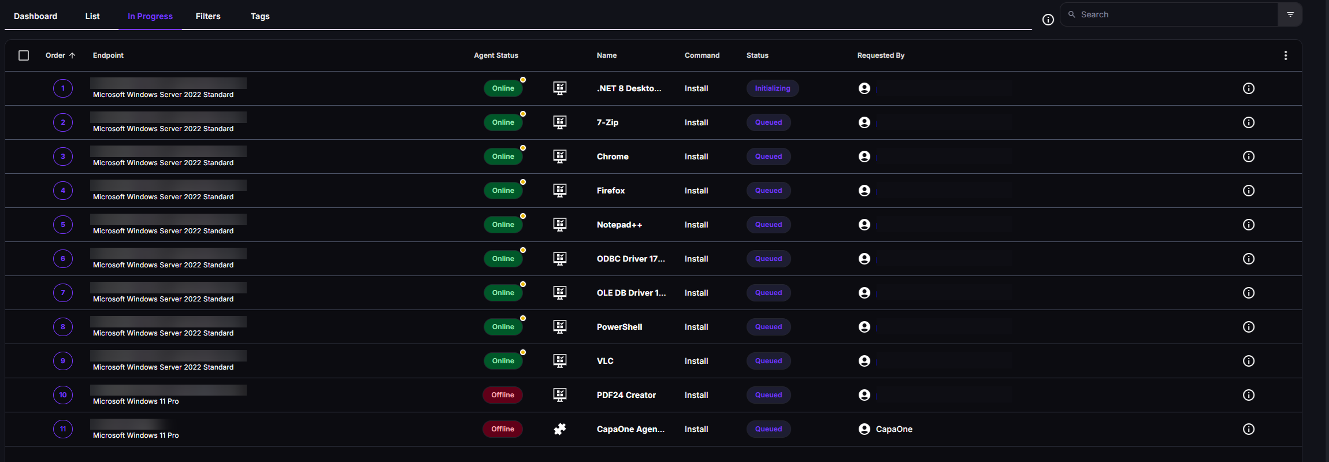The width and height of the screenshot is (1329, 462).
Task: Switch to the Dashboard tab
Action: click(36, 16)
